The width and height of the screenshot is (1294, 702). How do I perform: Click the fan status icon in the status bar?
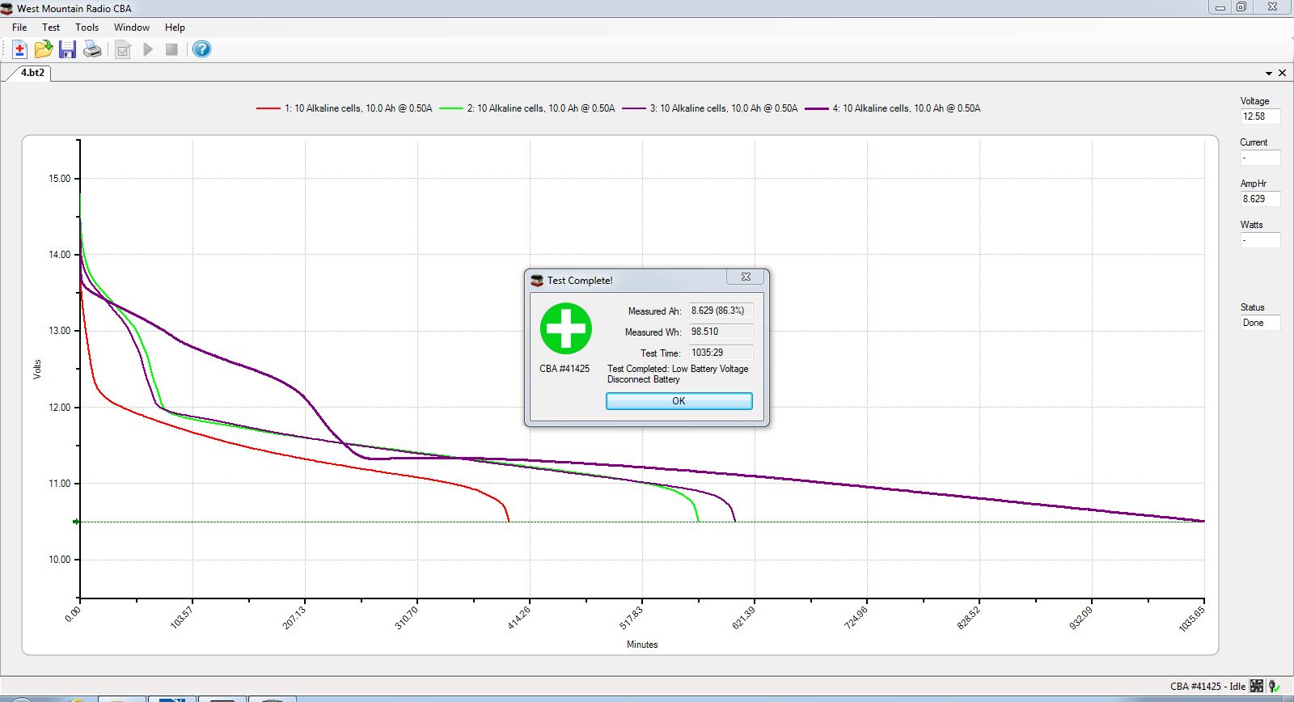pyautogui.click(x=1257, y=686)
